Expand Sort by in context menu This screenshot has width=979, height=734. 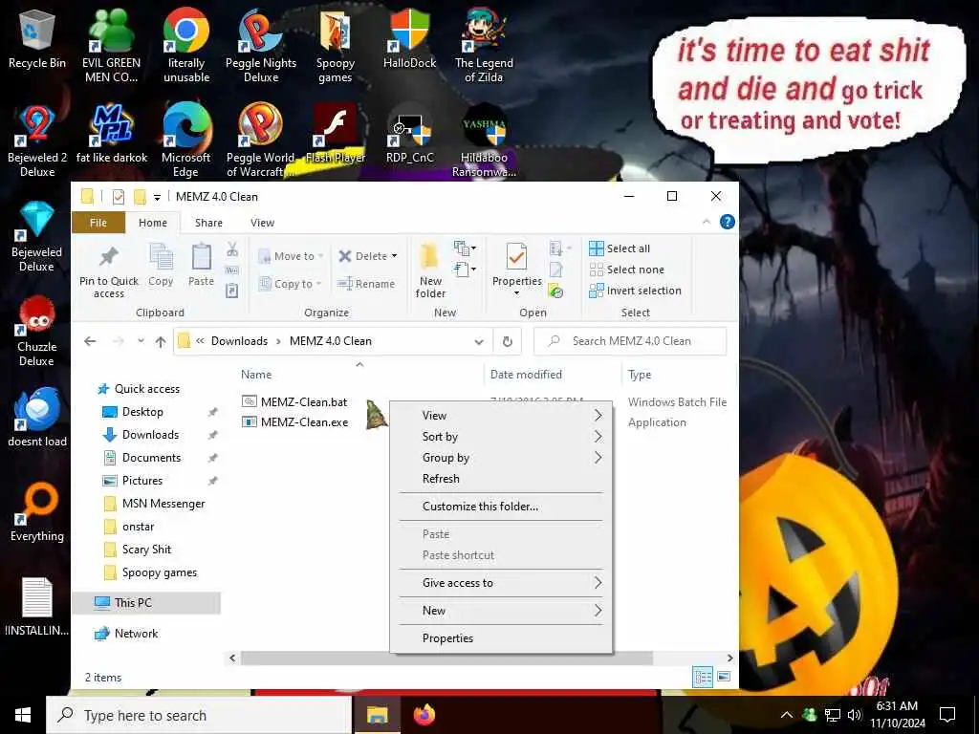[x=501, y=437]
